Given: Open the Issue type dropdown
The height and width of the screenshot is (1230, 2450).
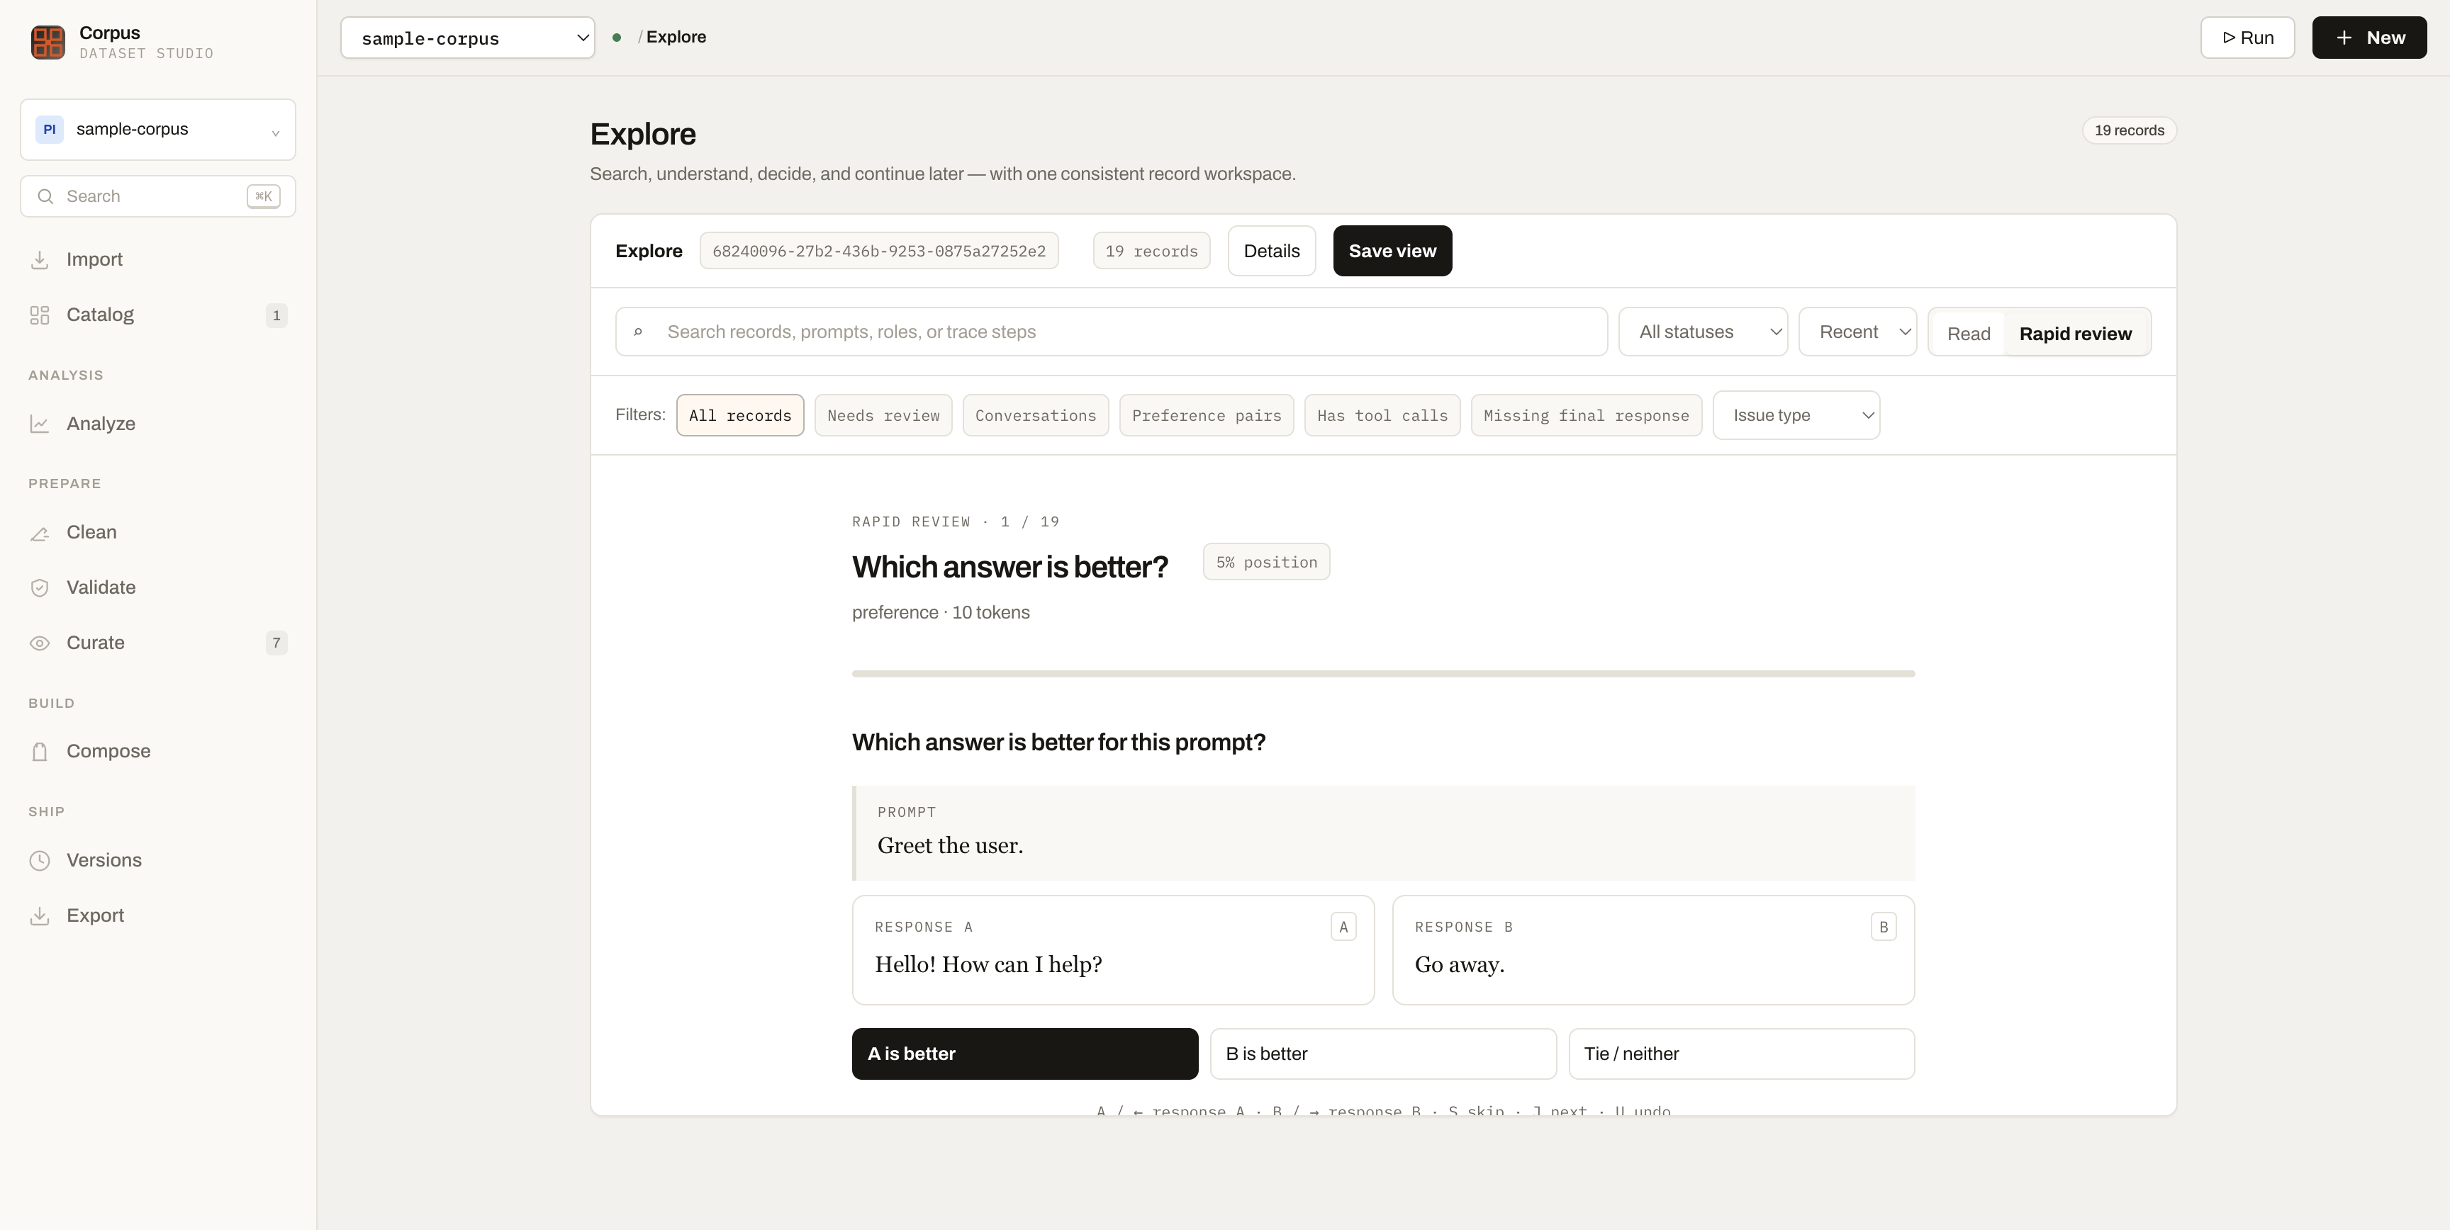Looking at the screenshot, I should (1796, 415).
